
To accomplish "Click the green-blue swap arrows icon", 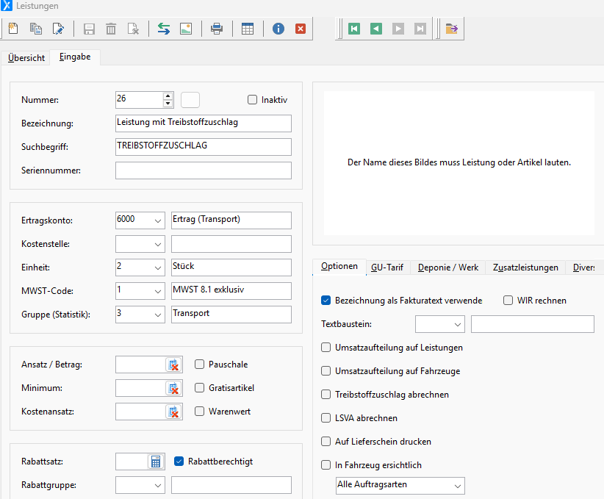I will click(163, 29).
